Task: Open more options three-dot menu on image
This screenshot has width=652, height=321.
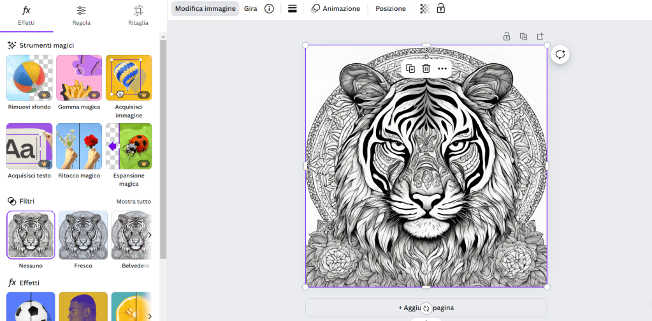Action: coord(442,68)
